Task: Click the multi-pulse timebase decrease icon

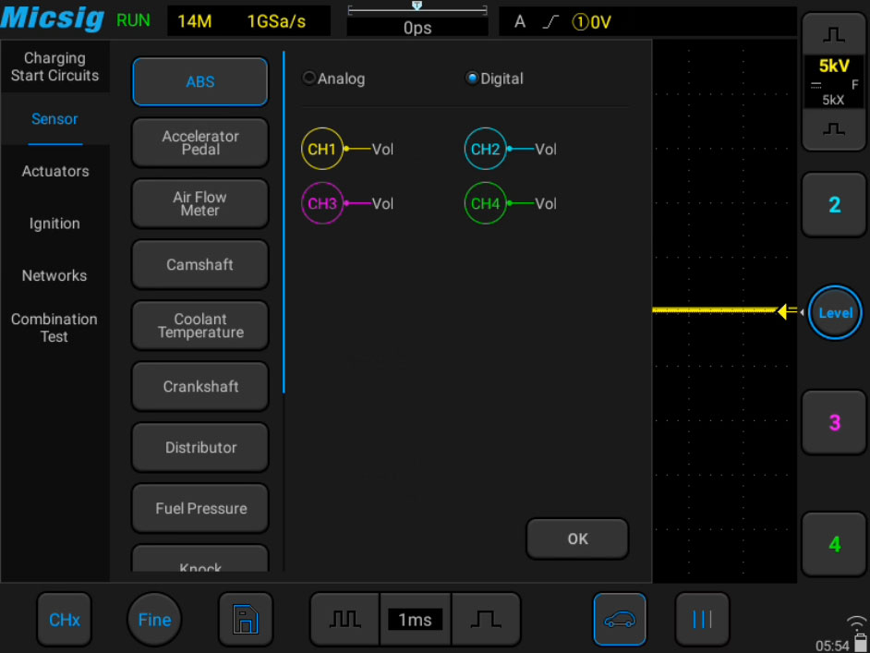Action: pos(344,619)
